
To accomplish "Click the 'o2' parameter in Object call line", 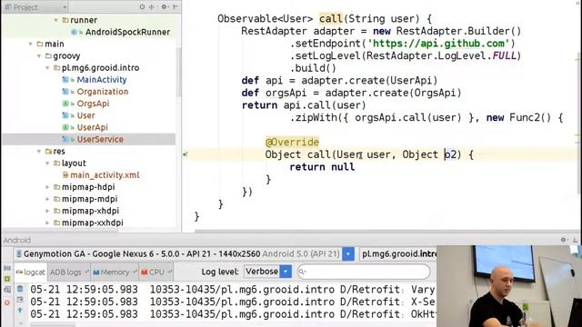I will [x=450, y=154].
